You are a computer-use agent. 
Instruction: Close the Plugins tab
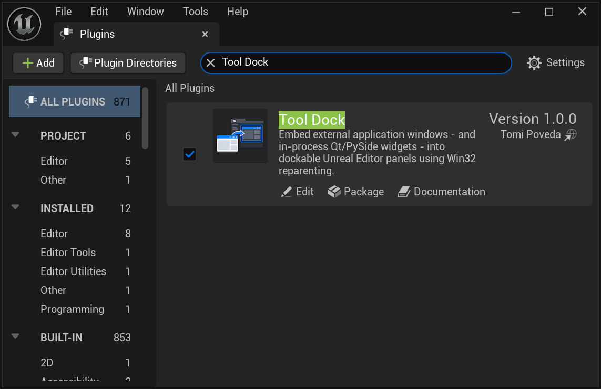click(205, 35)
